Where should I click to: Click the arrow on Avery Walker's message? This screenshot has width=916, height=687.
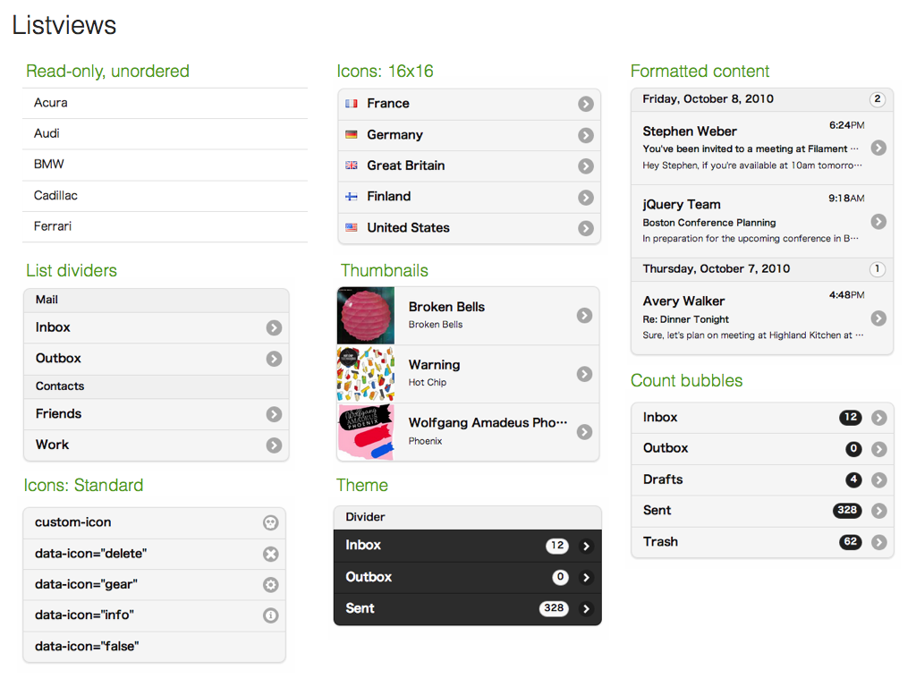[878, 318]
